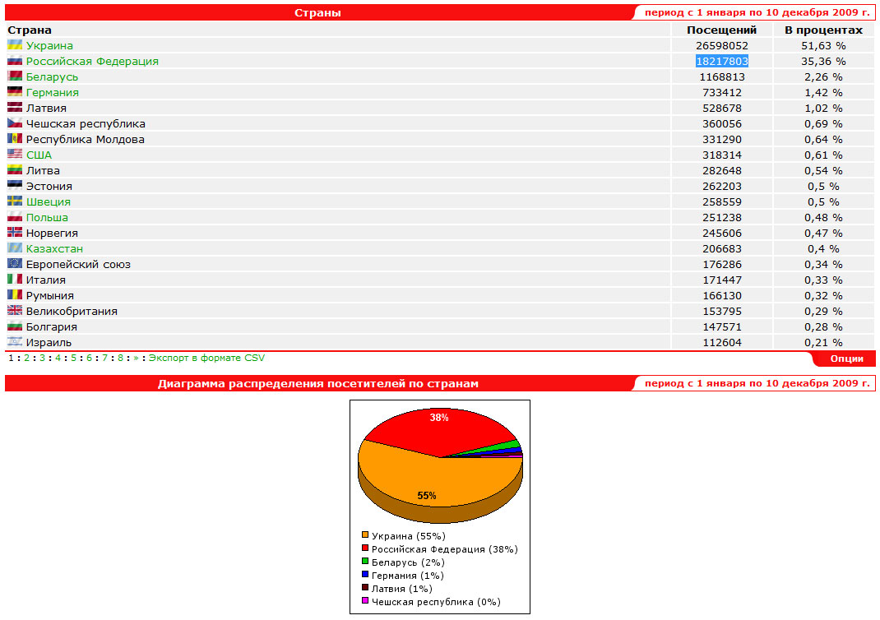Screen dimensions: 880x620
Task: Go to page 6 of results
Action: point(90,358)
